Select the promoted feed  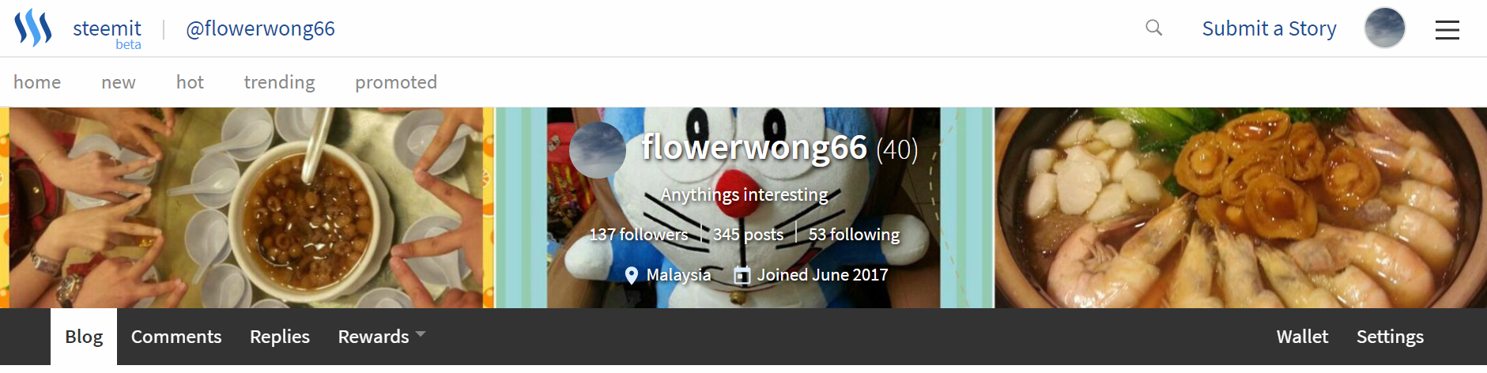[396, 82]
